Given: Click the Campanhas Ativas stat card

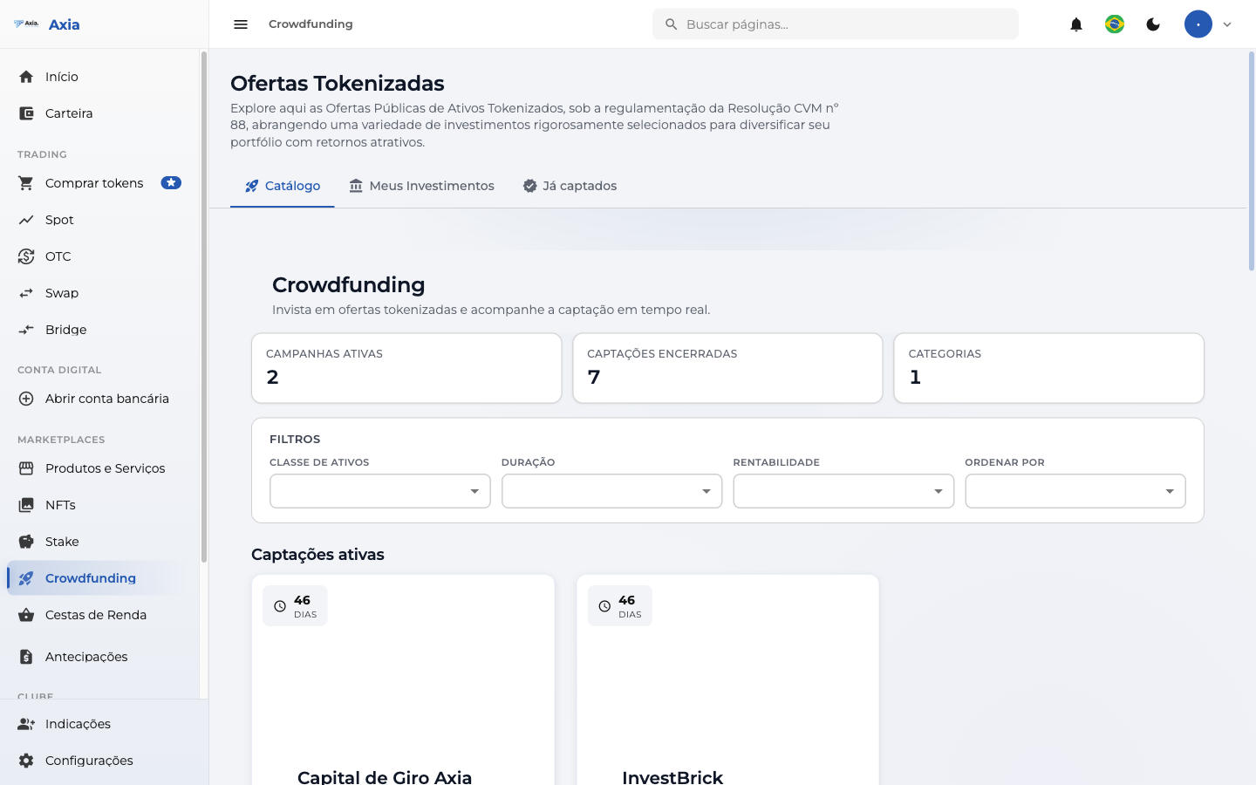Looking at the screenshot, I should [406, 368].
